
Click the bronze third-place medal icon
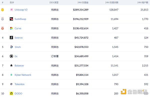[x=2, y=28]
